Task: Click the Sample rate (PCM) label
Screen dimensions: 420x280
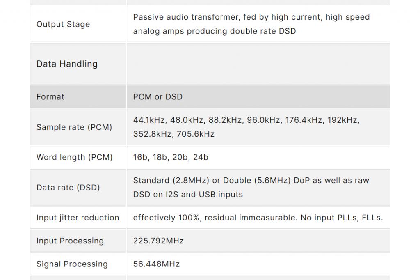Action: pos(74,127)
